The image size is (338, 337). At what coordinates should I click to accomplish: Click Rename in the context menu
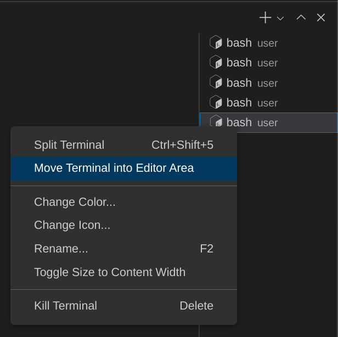pyautogui.click(x=61, y=249)
